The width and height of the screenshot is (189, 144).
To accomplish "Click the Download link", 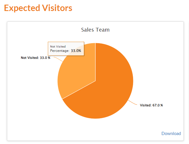I will [x=171, y=134].
